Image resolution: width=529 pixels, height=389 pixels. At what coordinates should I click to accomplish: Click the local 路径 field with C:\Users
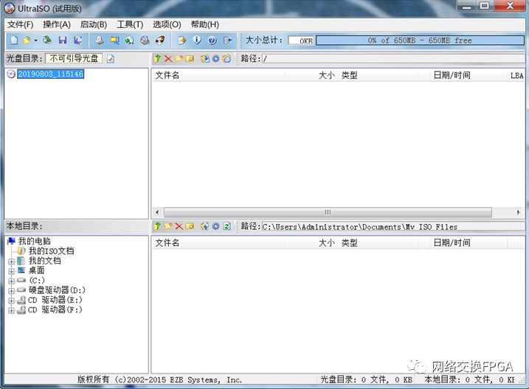tap(393, 226)
